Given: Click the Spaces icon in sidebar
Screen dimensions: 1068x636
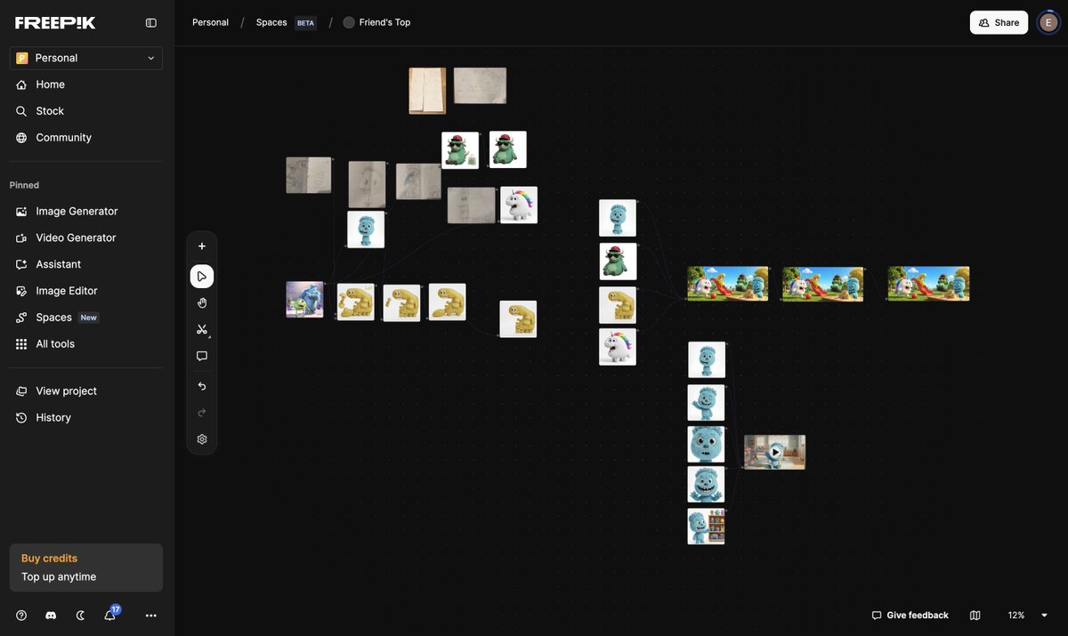Looking at the screenshot, I should (x=21, y=318).
